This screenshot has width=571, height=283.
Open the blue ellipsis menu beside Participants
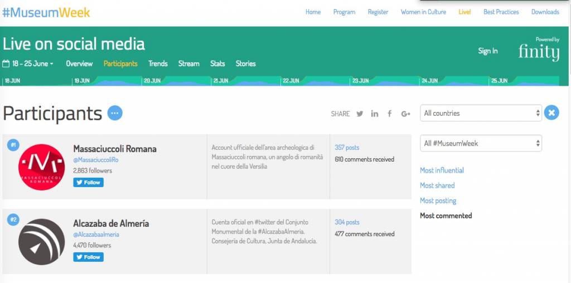point(115,113)
